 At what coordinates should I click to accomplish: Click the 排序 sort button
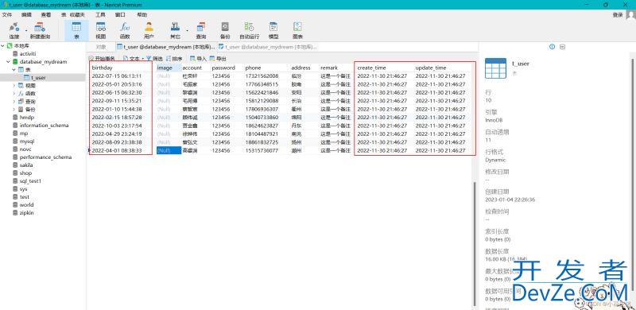(x=174, y=59)
